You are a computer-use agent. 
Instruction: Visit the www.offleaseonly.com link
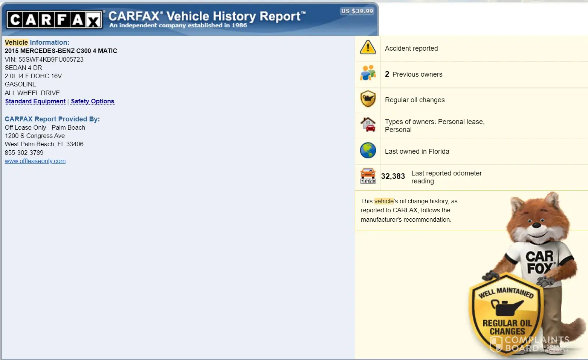tap(35, 161)
